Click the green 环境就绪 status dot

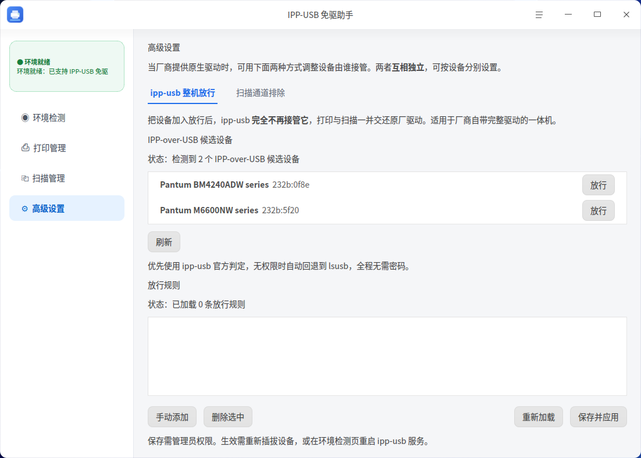(x=20, y=62)
